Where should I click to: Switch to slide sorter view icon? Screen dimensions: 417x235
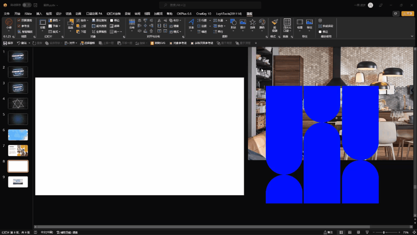(x=350, y=232)
